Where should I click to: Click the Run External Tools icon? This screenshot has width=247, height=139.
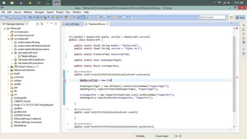tap(45, 17)
